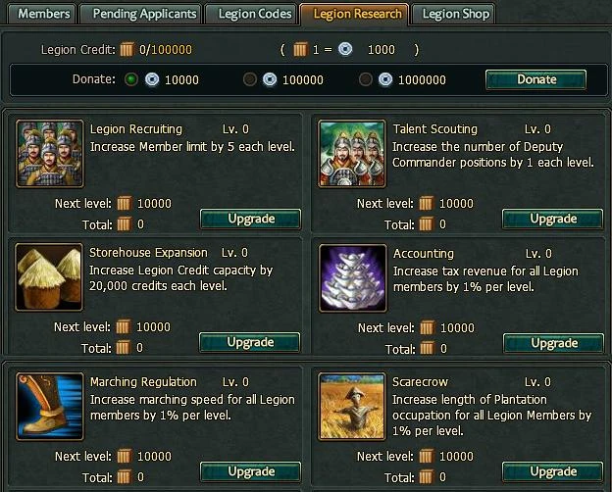
Task: Click the Donate button
Action: coord(535,79)
